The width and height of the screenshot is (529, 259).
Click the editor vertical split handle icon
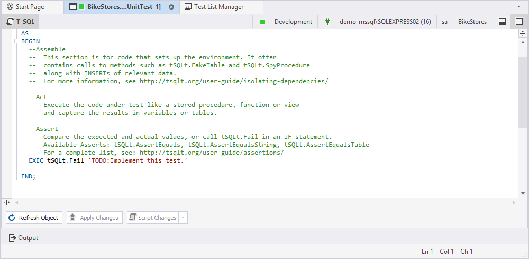coord(523,33)
